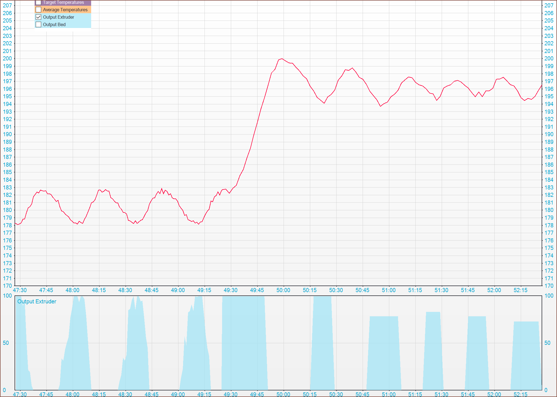The image size is (557, 397).
Task: Click the Output Bed legend label
Action: (x=54, y=24)
